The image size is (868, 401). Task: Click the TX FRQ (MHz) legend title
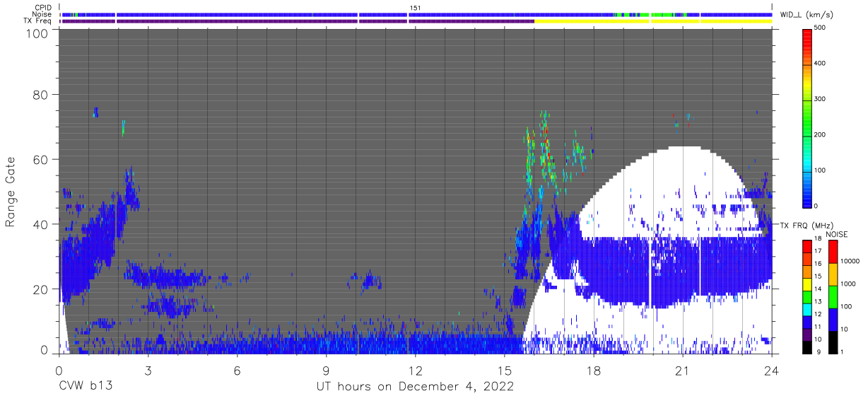[x=805, y=226]
